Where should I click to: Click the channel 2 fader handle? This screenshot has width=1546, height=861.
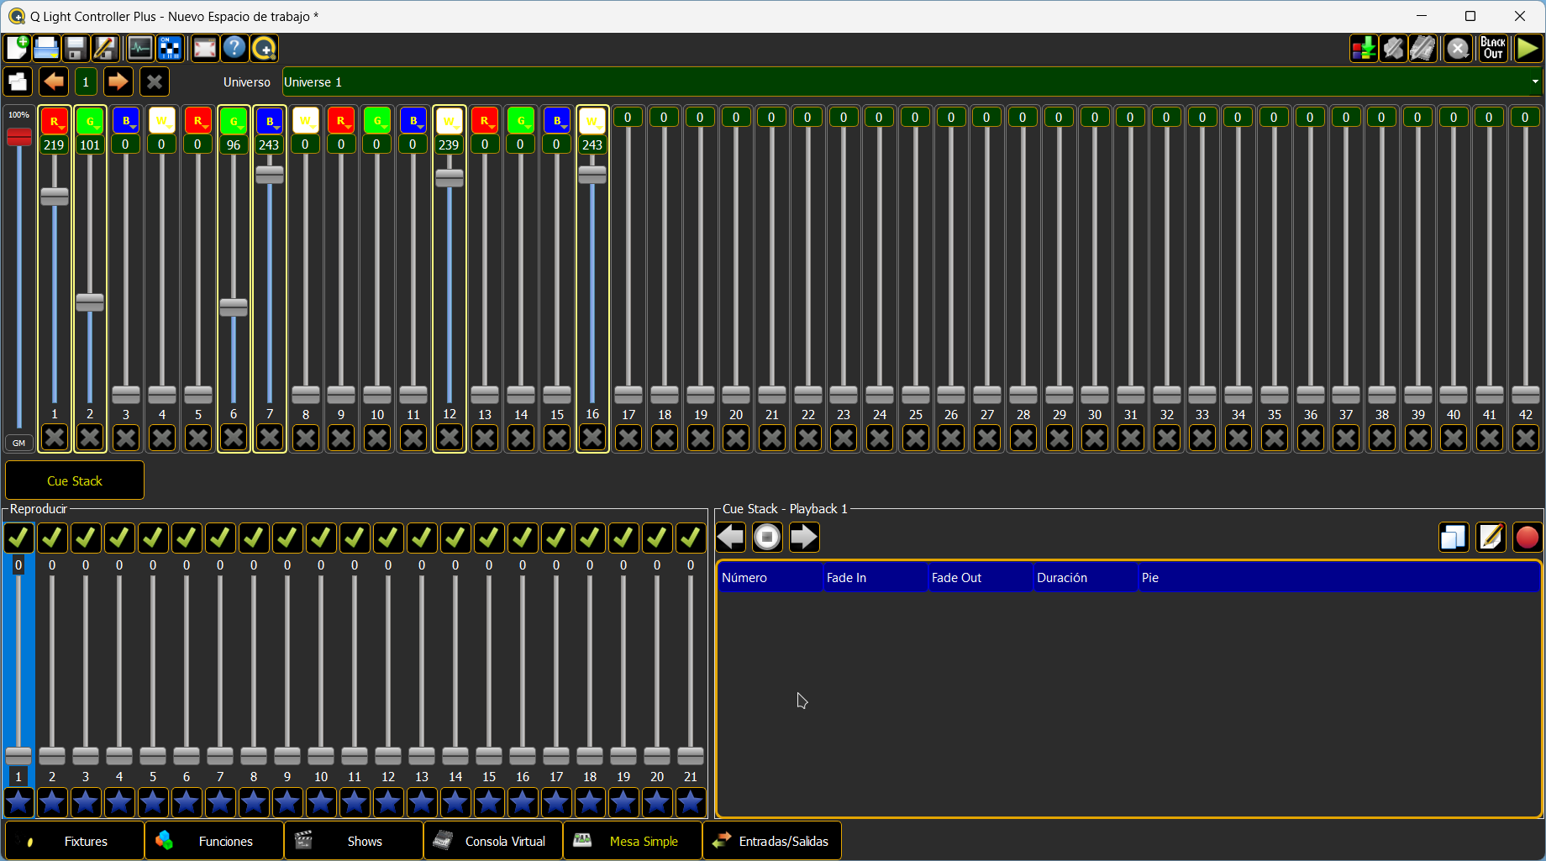(90, 302)
